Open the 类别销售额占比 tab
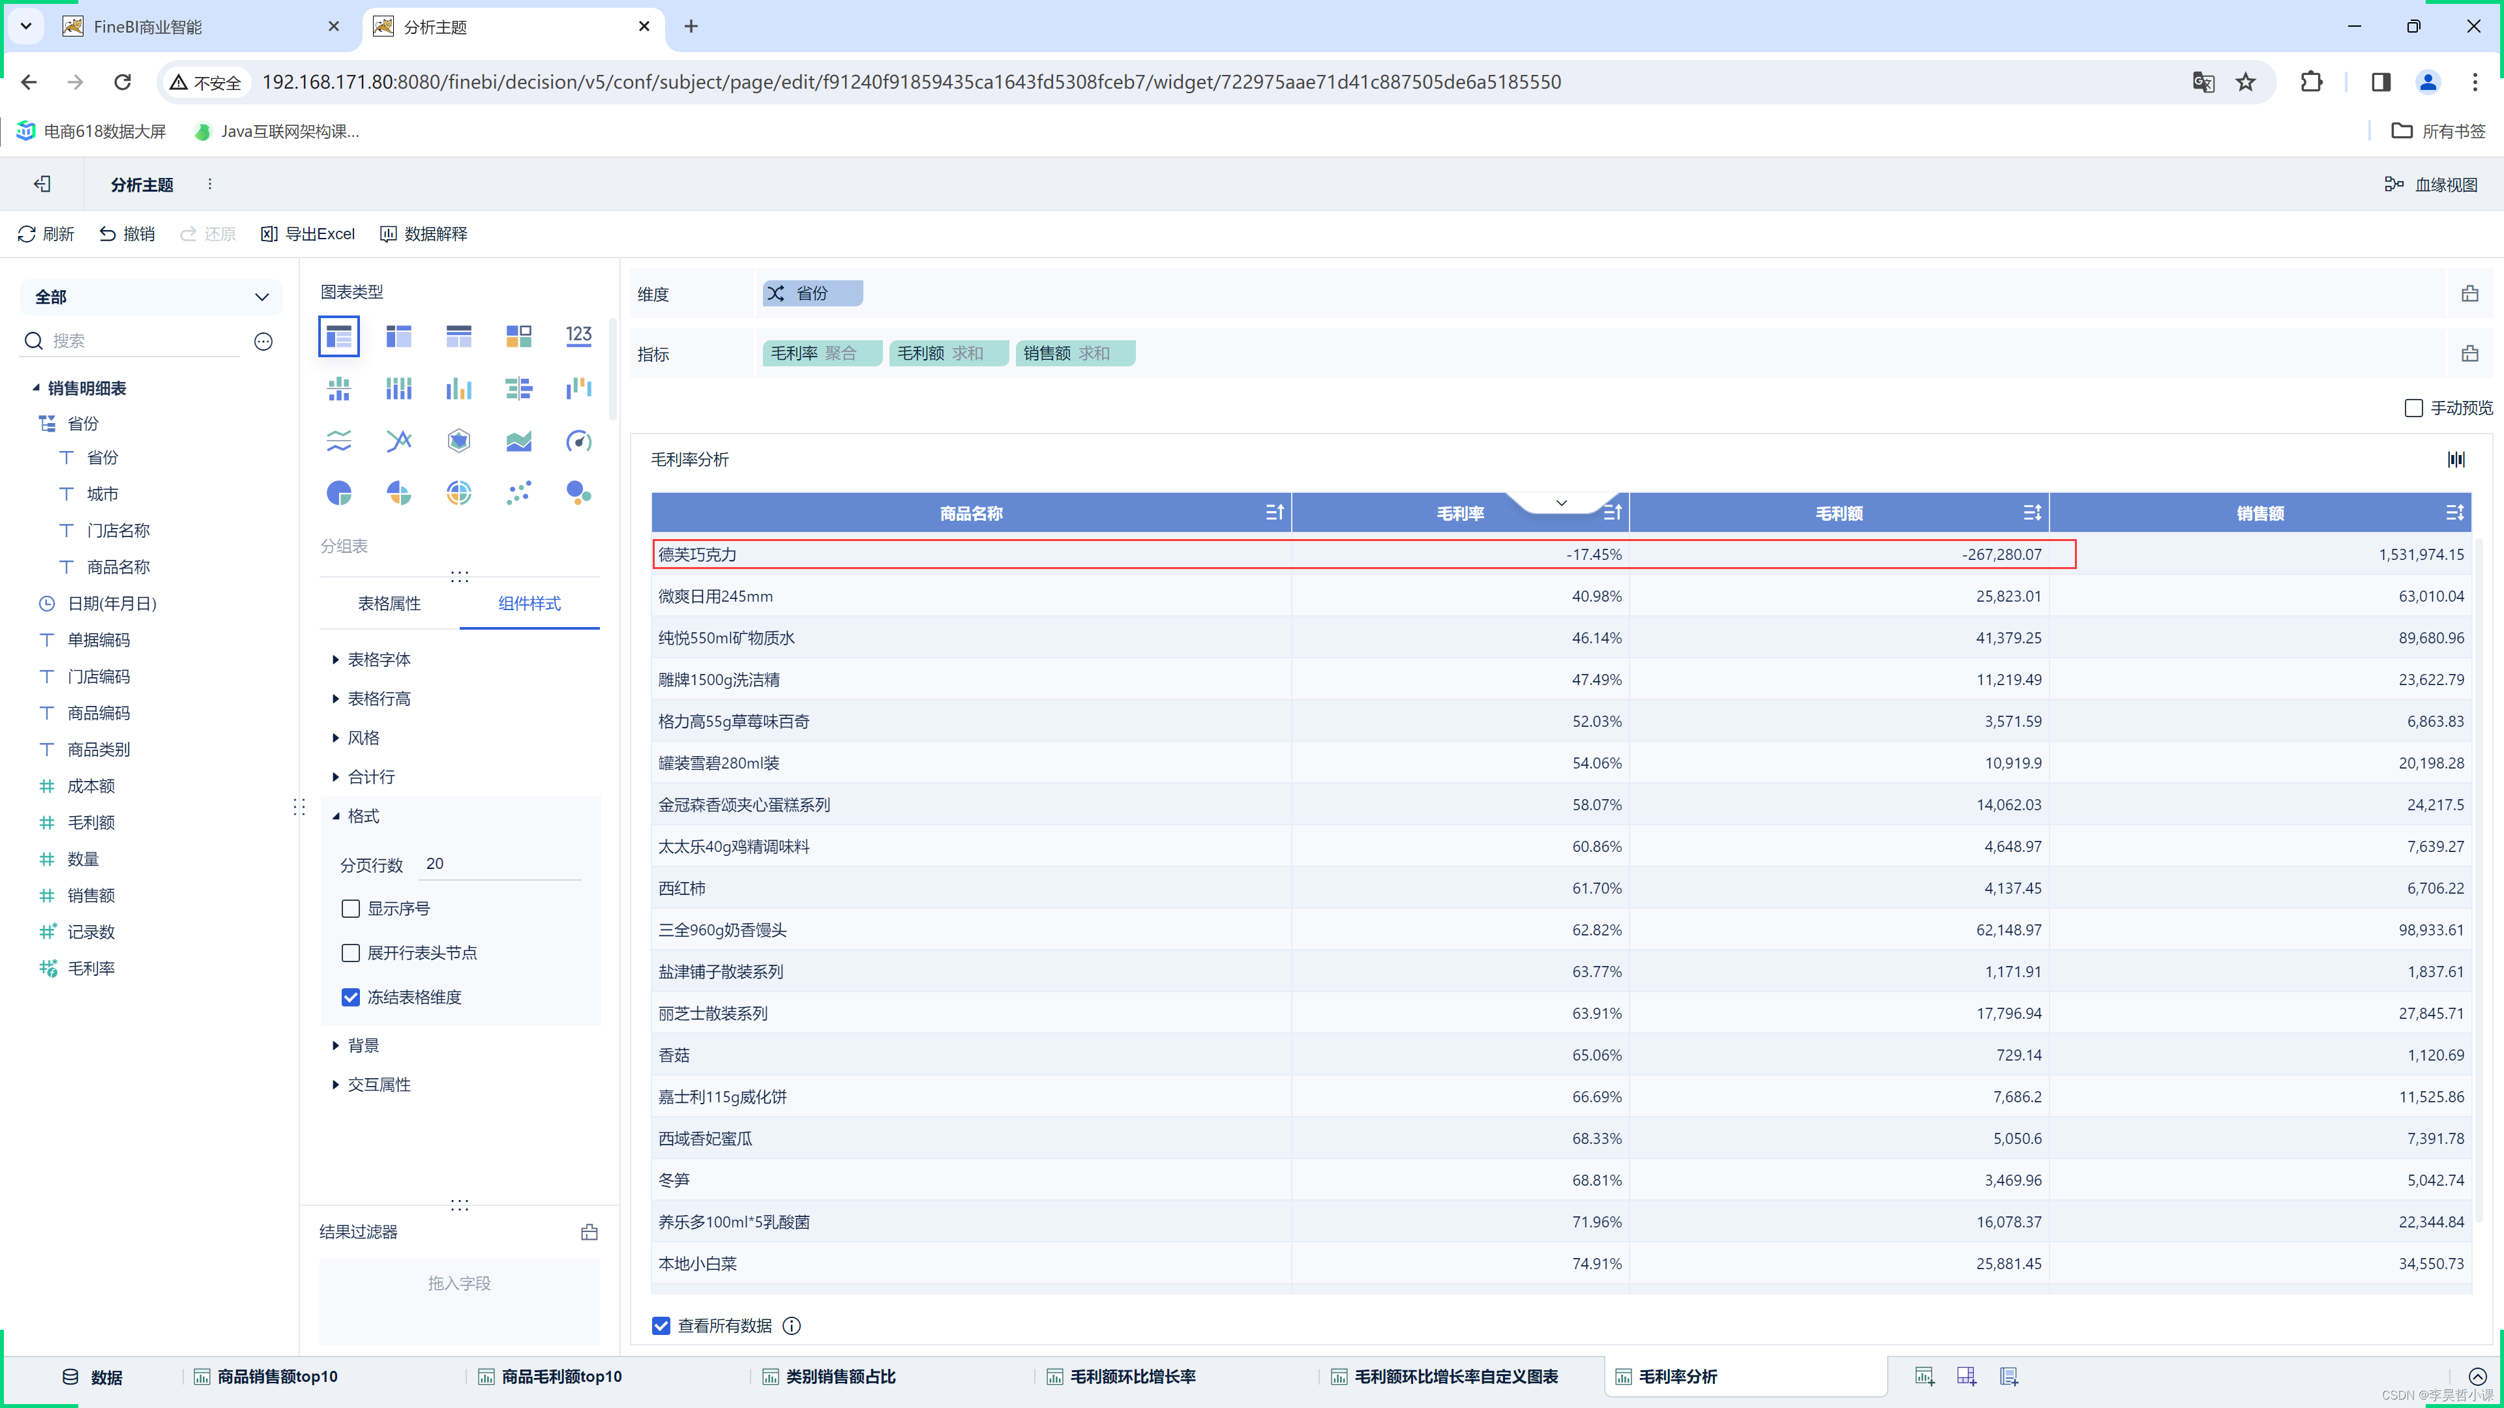Viewport: 2504px width, 1408px height. pyautogui.click(x=840, y=1376)
